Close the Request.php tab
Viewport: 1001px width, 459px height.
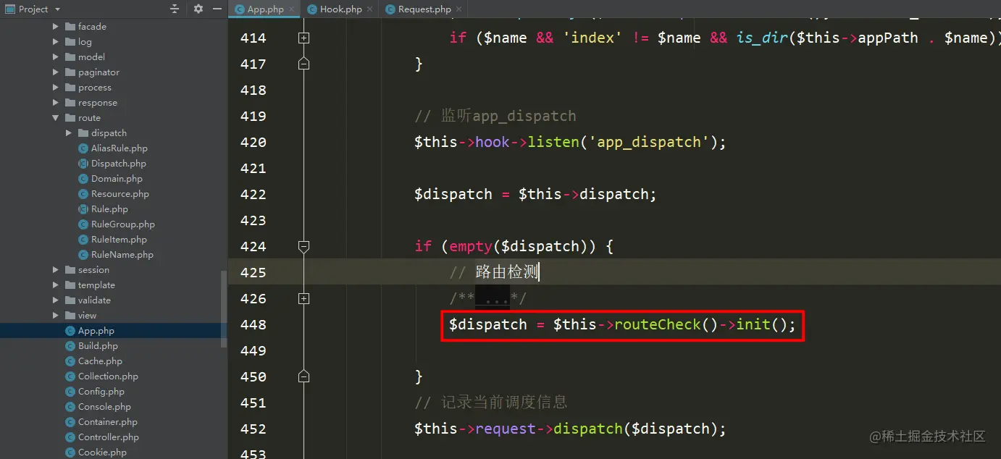[459, 9]
